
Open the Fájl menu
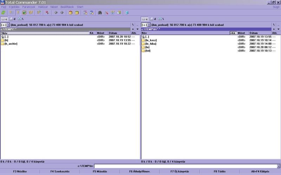(4, 7)
